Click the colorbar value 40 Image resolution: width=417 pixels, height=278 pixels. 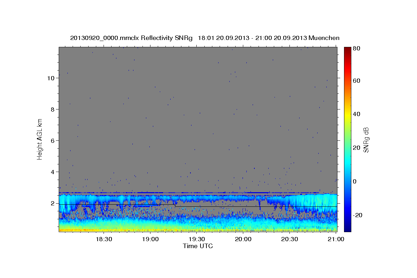point(356,114)
